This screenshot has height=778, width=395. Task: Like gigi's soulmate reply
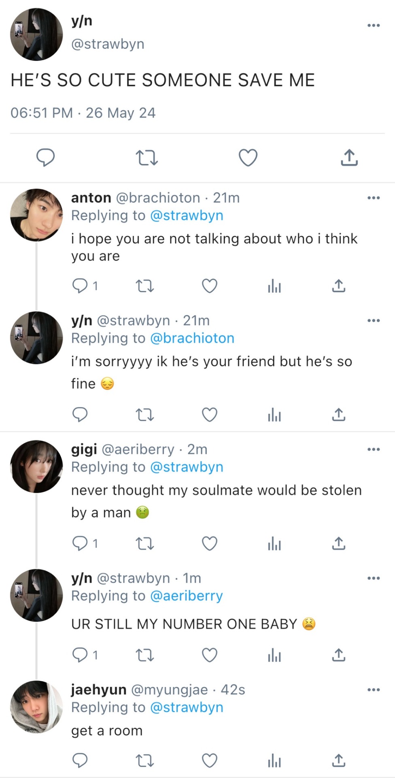pyautogui.click(x=209, y=543)
